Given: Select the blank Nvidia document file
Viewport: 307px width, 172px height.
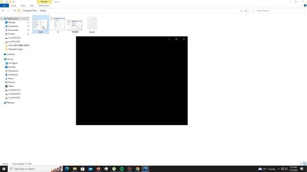Looking at the screenshot, I should click(92, 25).
